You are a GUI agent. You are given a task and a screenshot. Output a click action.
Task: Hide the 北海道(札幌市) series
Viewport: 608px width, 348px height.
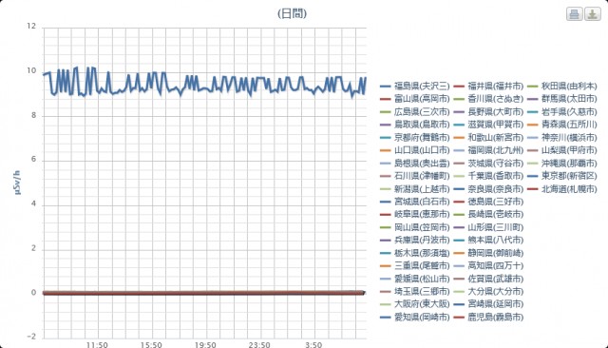[561, 189]
